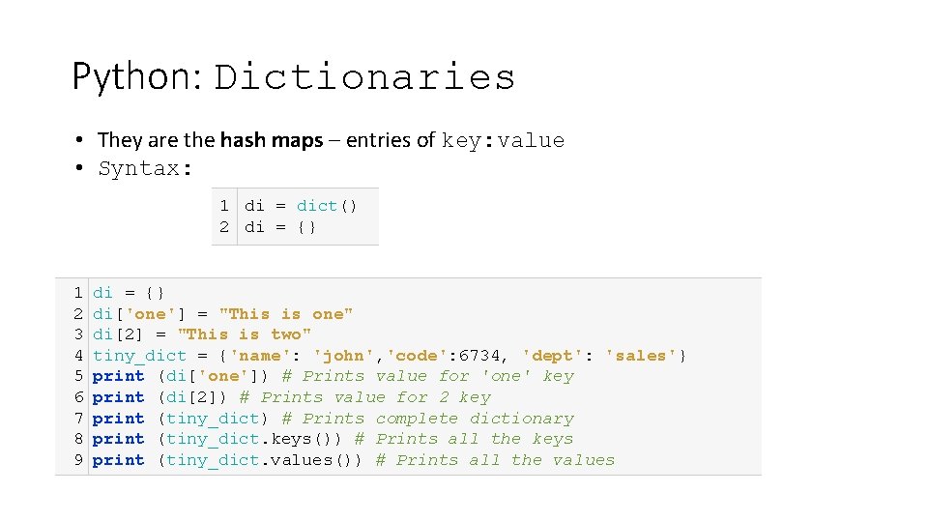Click comment "# Prints value for 2 key"
This screenshot has height=522, width=928.
tap(365, 397)
